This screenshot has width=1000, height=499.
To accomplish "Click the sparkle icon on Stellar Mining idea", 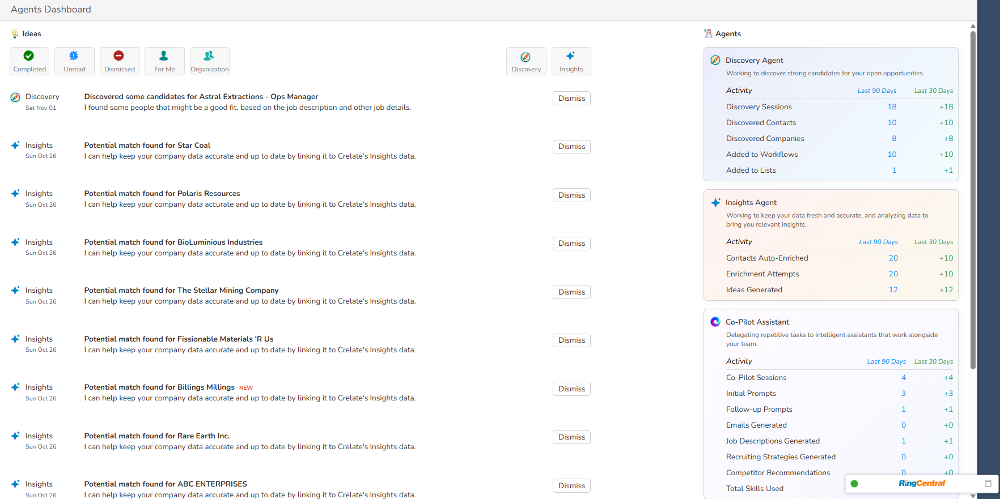I will pos(15,291).
